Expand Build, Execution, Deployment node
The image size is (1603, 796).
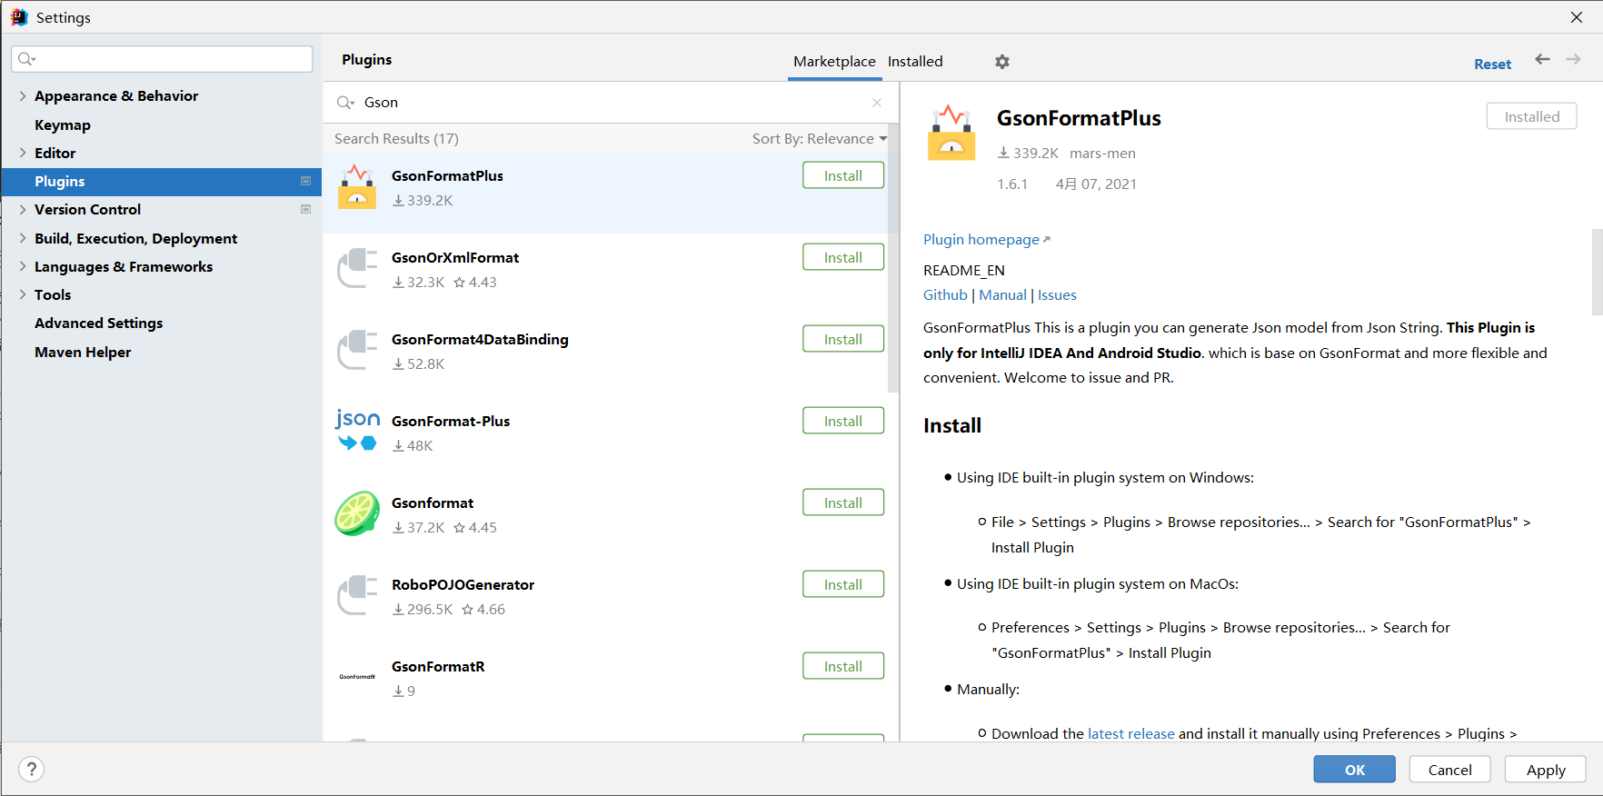(x=23, y=238)
